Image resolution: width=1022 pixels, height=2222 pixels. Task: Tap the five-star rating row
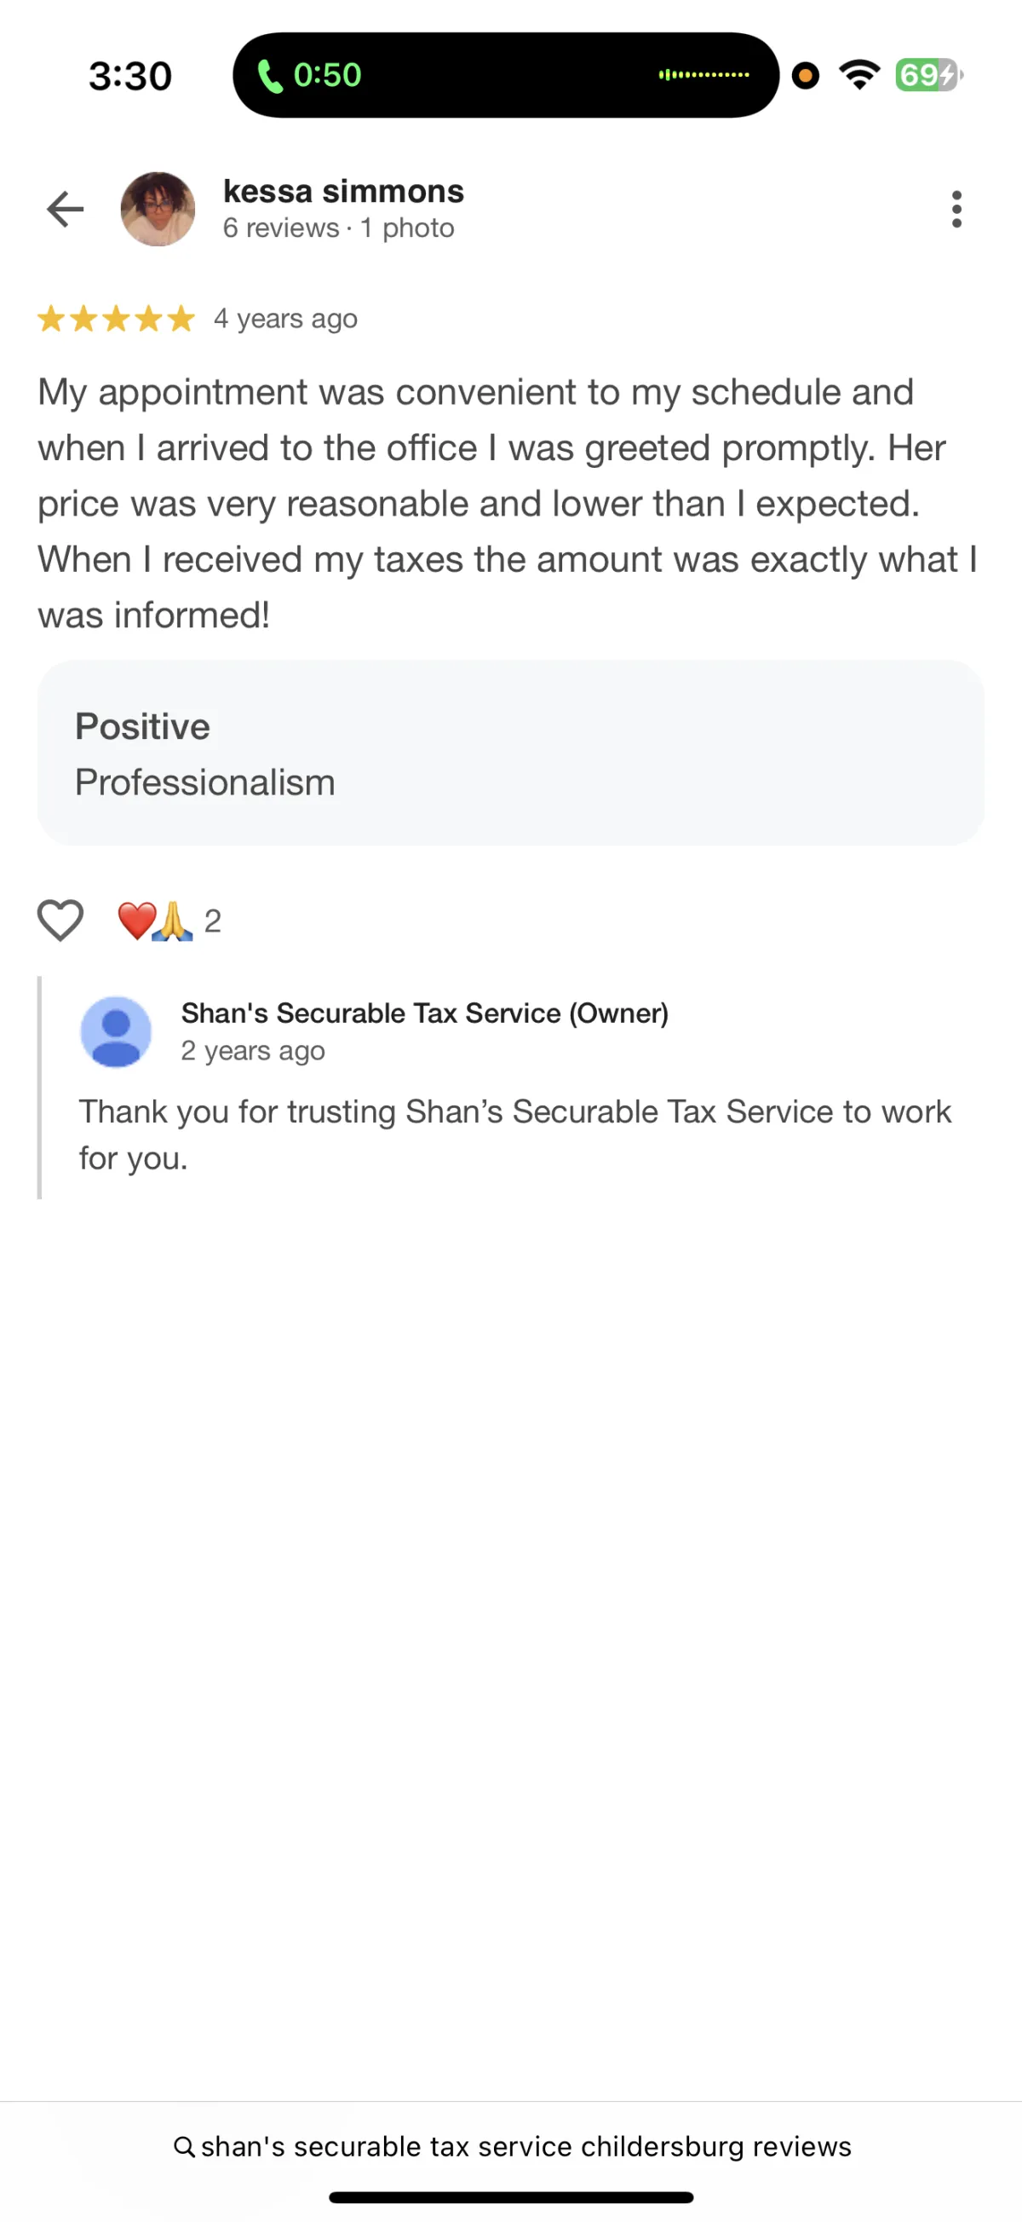pyautogui.click(x=117, y=319)
